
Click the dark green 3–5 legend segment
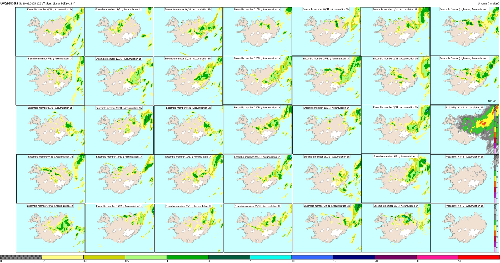(x=229, y=257)
